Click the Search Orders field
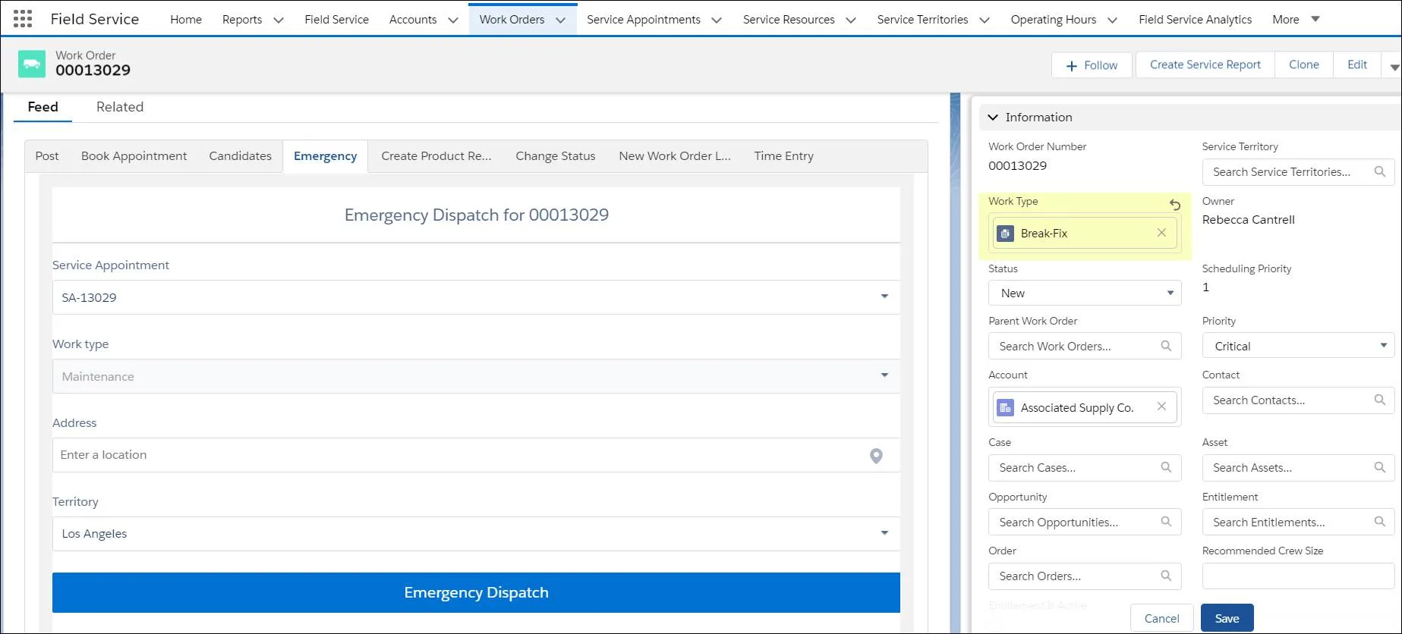The width and height of the screenshot is (1402, 634). 1085,576
